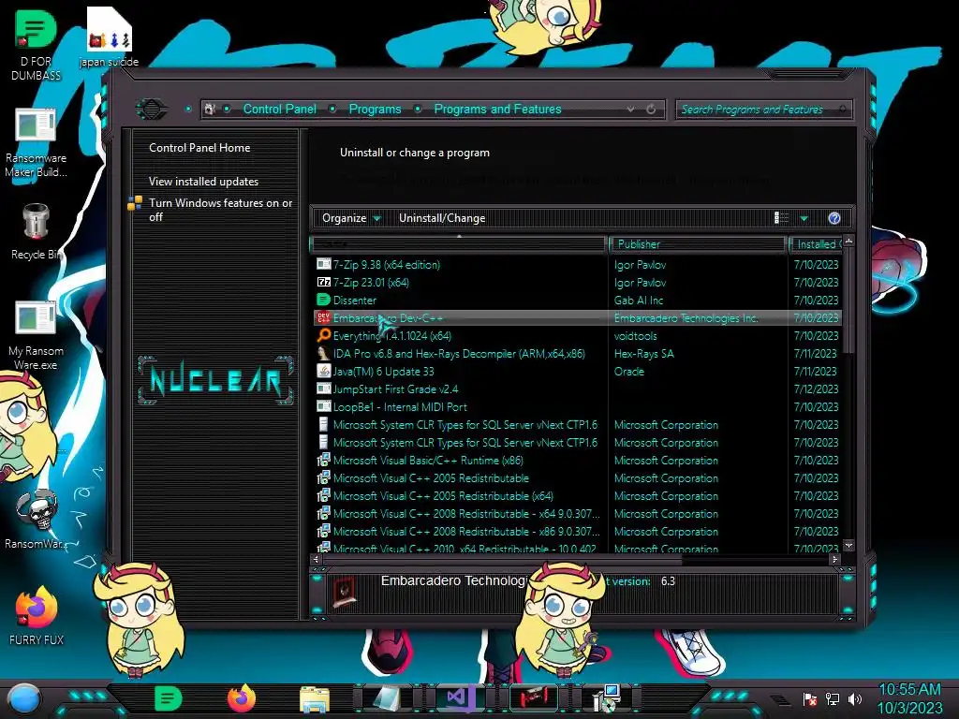Select Visual C++ 2008 Redistributable x86 row

click(578, 531)
